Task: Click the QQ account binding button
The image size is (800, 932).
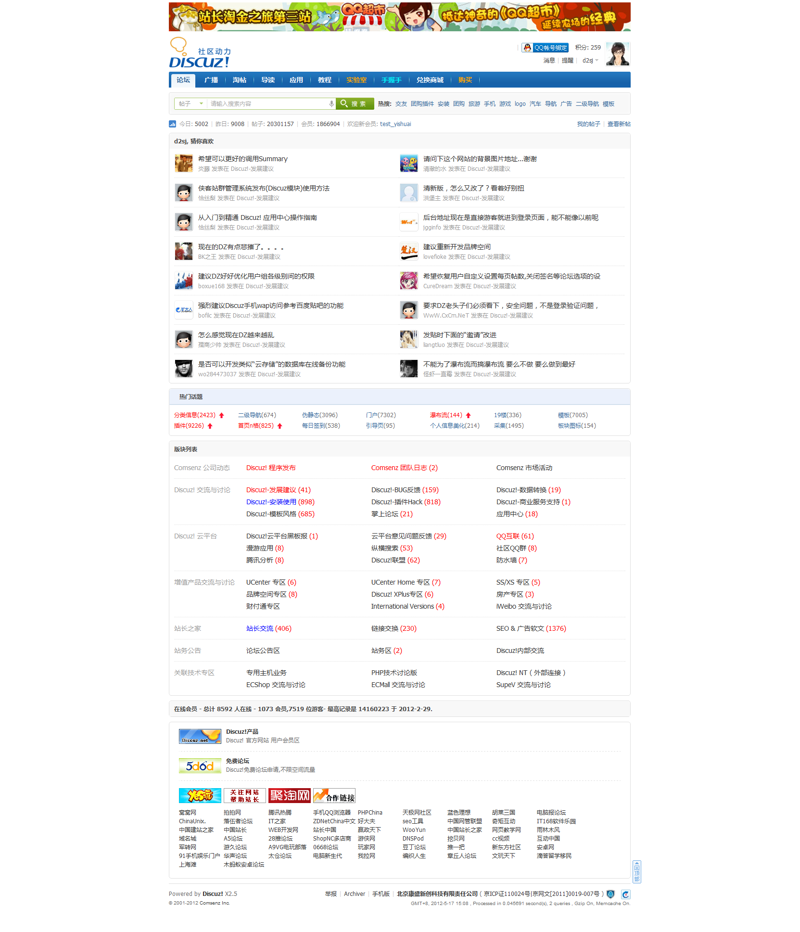Action: coord(545,48)
